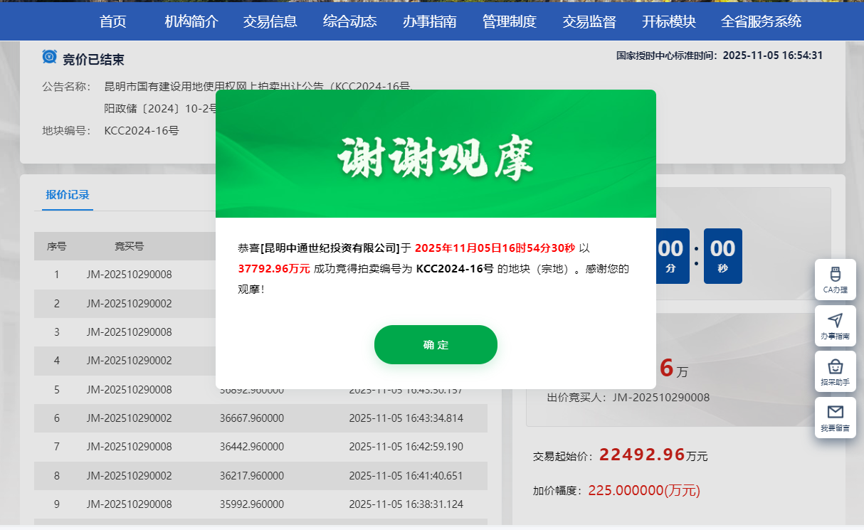Click bidder JM-202510290002 in row 2
Image resolution: width=864 pixels, height=530 pixels.
point(130,304)
